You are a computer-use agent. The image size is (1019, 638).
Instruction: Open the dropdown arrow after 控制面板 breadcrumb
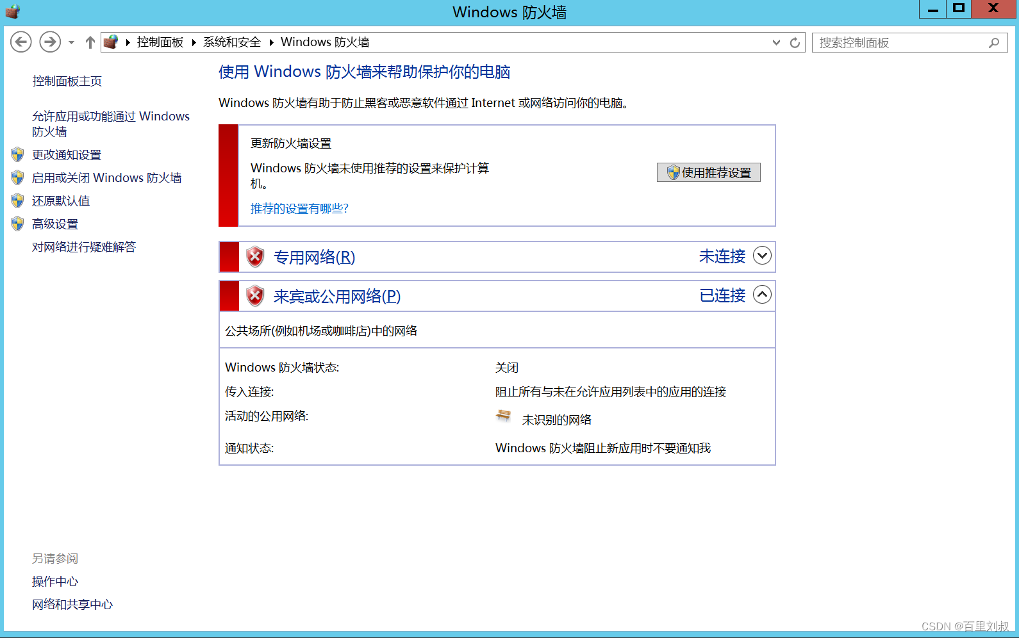[x=194, y=42]
